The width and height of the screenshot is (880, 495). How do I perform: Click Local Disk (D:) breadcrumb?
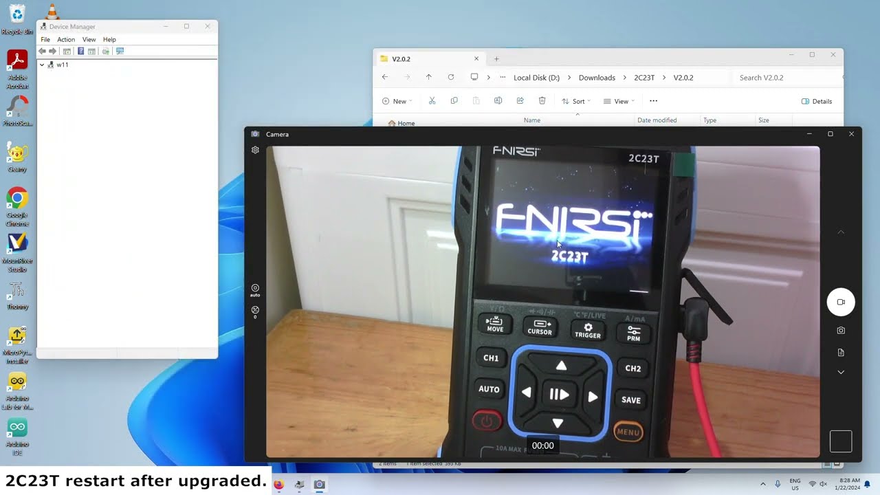pyautogui.click(x=536, y=78)
